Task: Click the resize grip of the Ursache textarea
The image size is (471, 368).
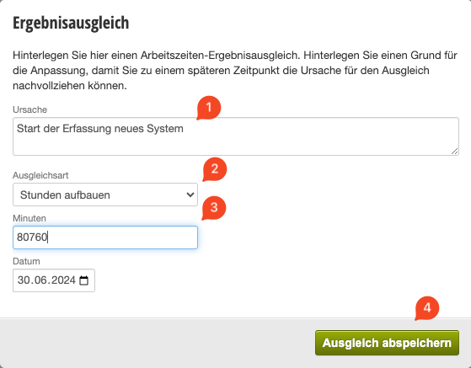Action: pos(454,152)
